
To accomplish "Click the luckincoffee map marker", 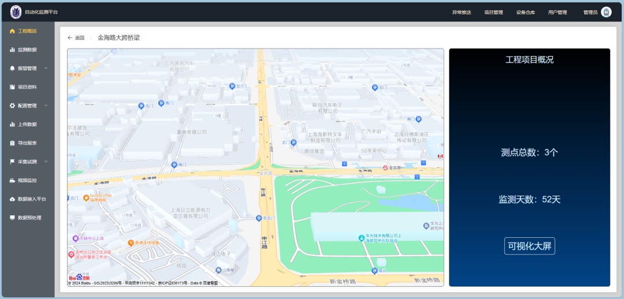I will point(86,197).
